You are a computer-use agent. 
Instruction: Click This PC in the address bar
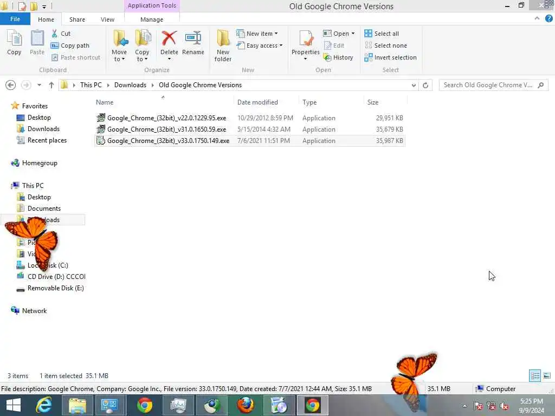[x=91, y=85]
